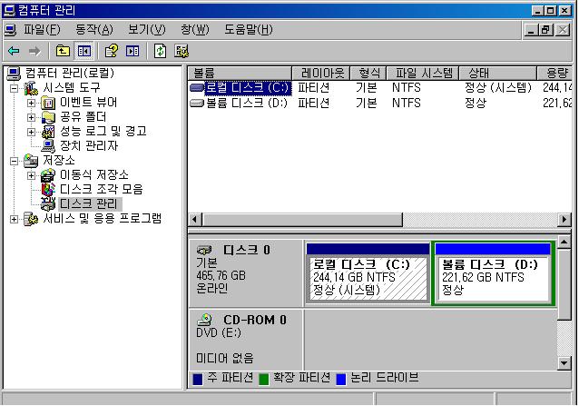Click the Refresh toolbar icon

pyautogui.click(x=160, y=51)
